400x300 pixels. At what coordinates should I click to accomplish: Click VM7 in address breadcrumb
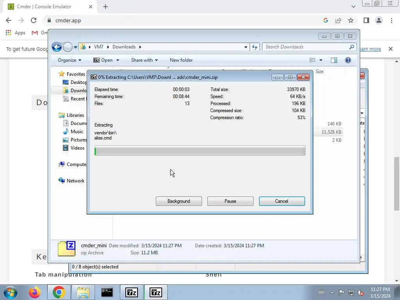pos(98,47)
